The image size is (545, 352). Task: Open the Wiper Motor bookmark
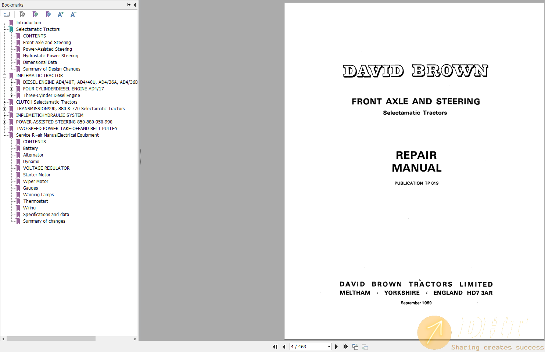(35, 181)
